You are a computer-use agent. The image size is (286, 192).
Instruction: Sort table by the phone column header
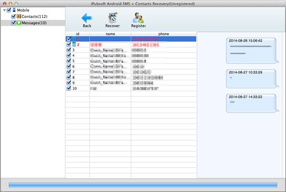pos(163,34)
